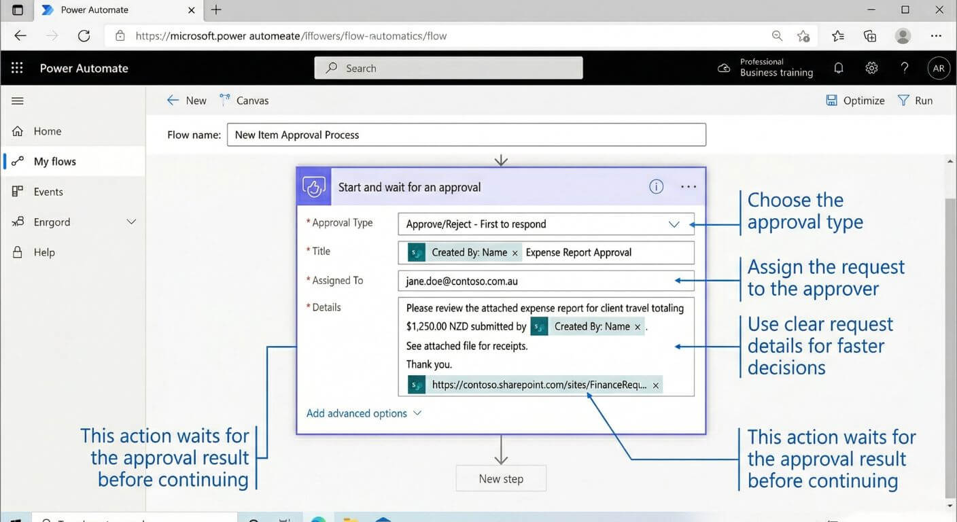Click the Flow name input field

tap(466, 135)
